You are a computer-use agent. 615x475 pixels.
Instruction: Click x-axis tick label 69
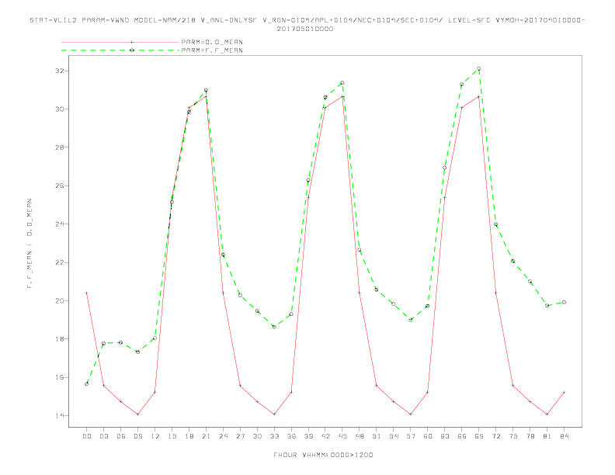pyautogui.click(x=479, y=436)
